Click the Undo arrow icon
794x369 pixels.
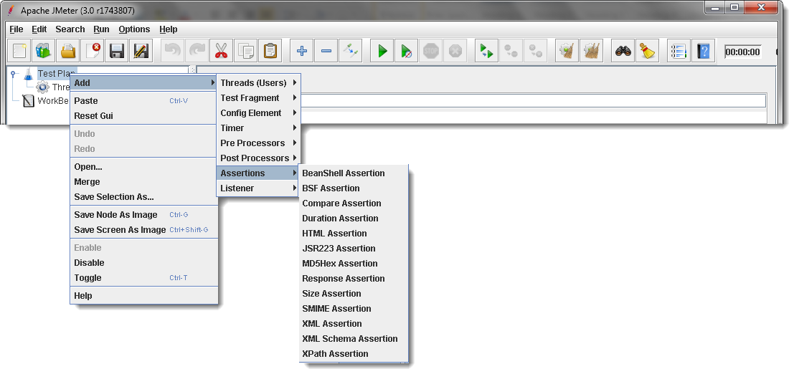point(173,51)
